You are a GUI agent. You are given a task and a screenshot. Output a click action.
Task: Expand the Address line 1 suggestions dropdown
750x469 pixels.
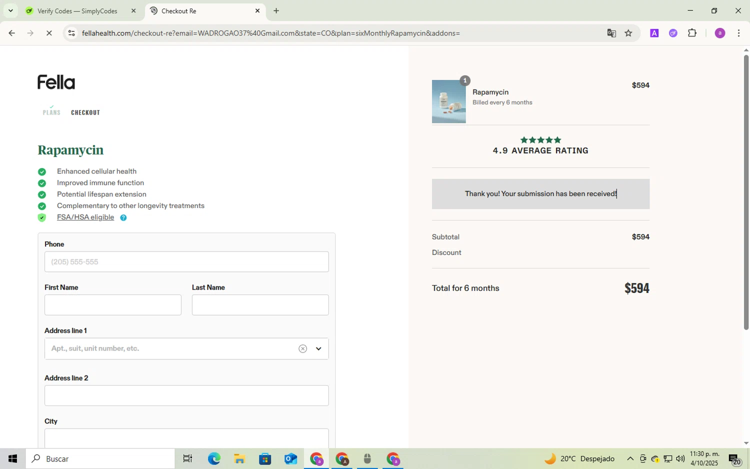[x=318, y=349]
